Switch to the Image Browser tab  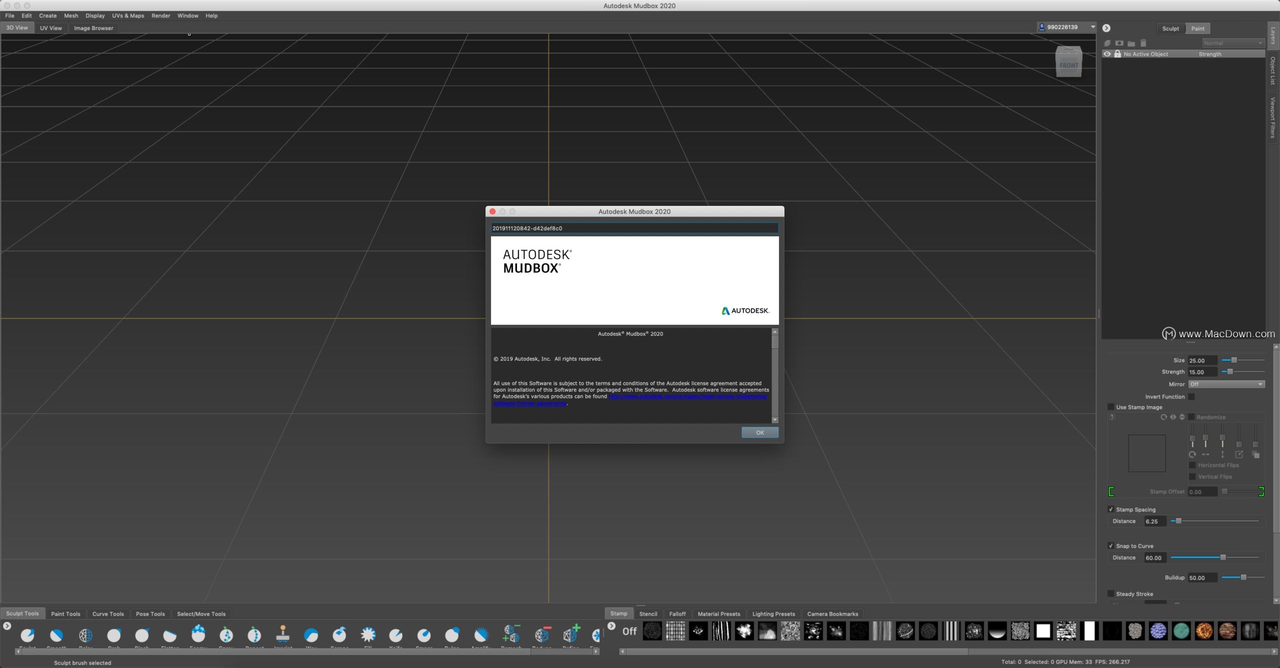pyautogui.click(x=93, y=28)
